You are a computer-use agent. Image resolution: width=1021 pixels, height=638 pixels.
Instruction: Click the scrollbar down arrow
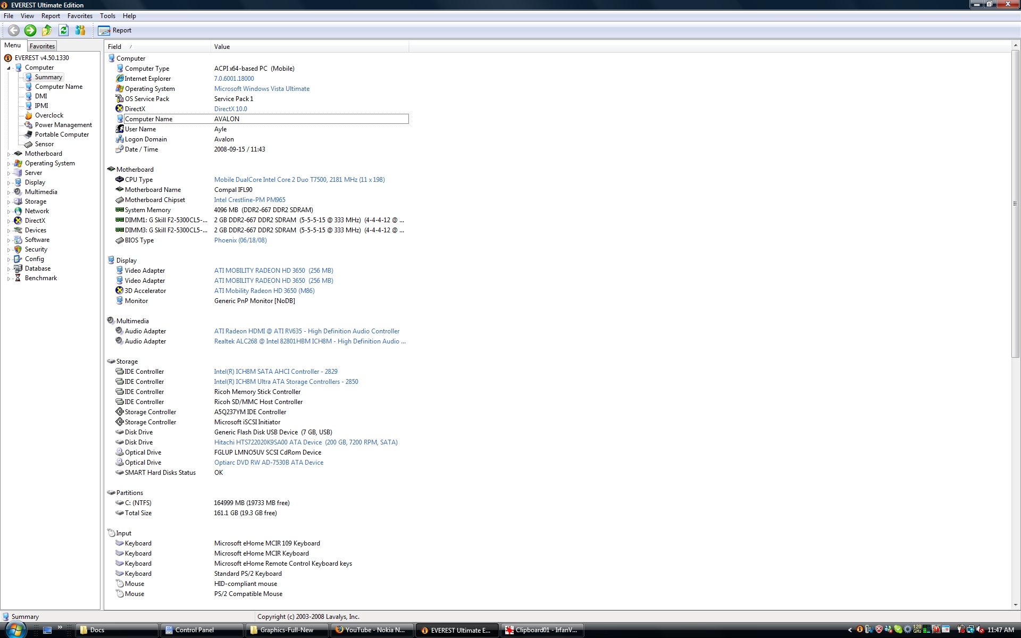click(x=1015, y=605)
